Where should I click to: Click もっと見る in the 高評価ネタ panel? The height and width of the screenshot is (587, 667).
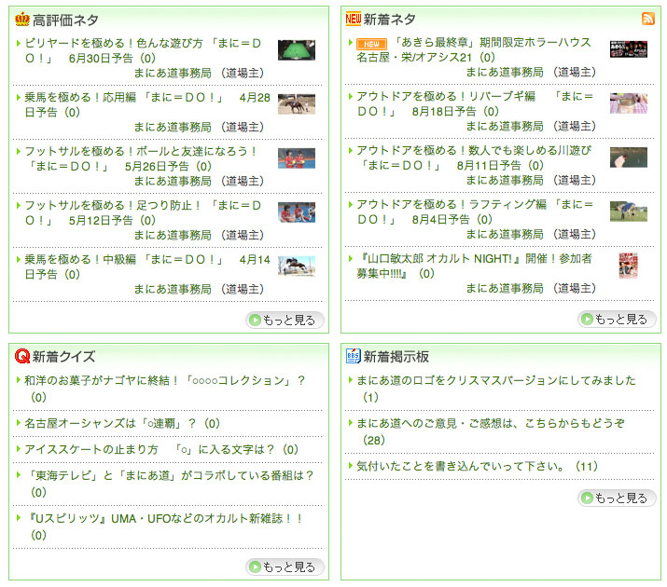click(285, 320)
